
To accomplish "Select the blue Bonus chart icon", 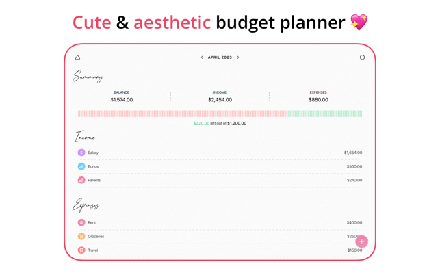I will tap(81, 166).
